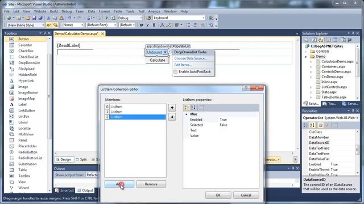This screenshot has width=364, height=204.
Task: Sort Properties panel alphabetically
Action: pyautogui.click(x=312, y=125)
